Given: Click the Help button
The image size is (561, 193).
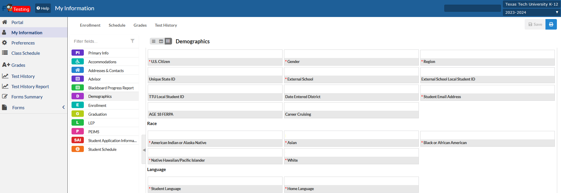Looking at the screenshot, I should (43, 8).
